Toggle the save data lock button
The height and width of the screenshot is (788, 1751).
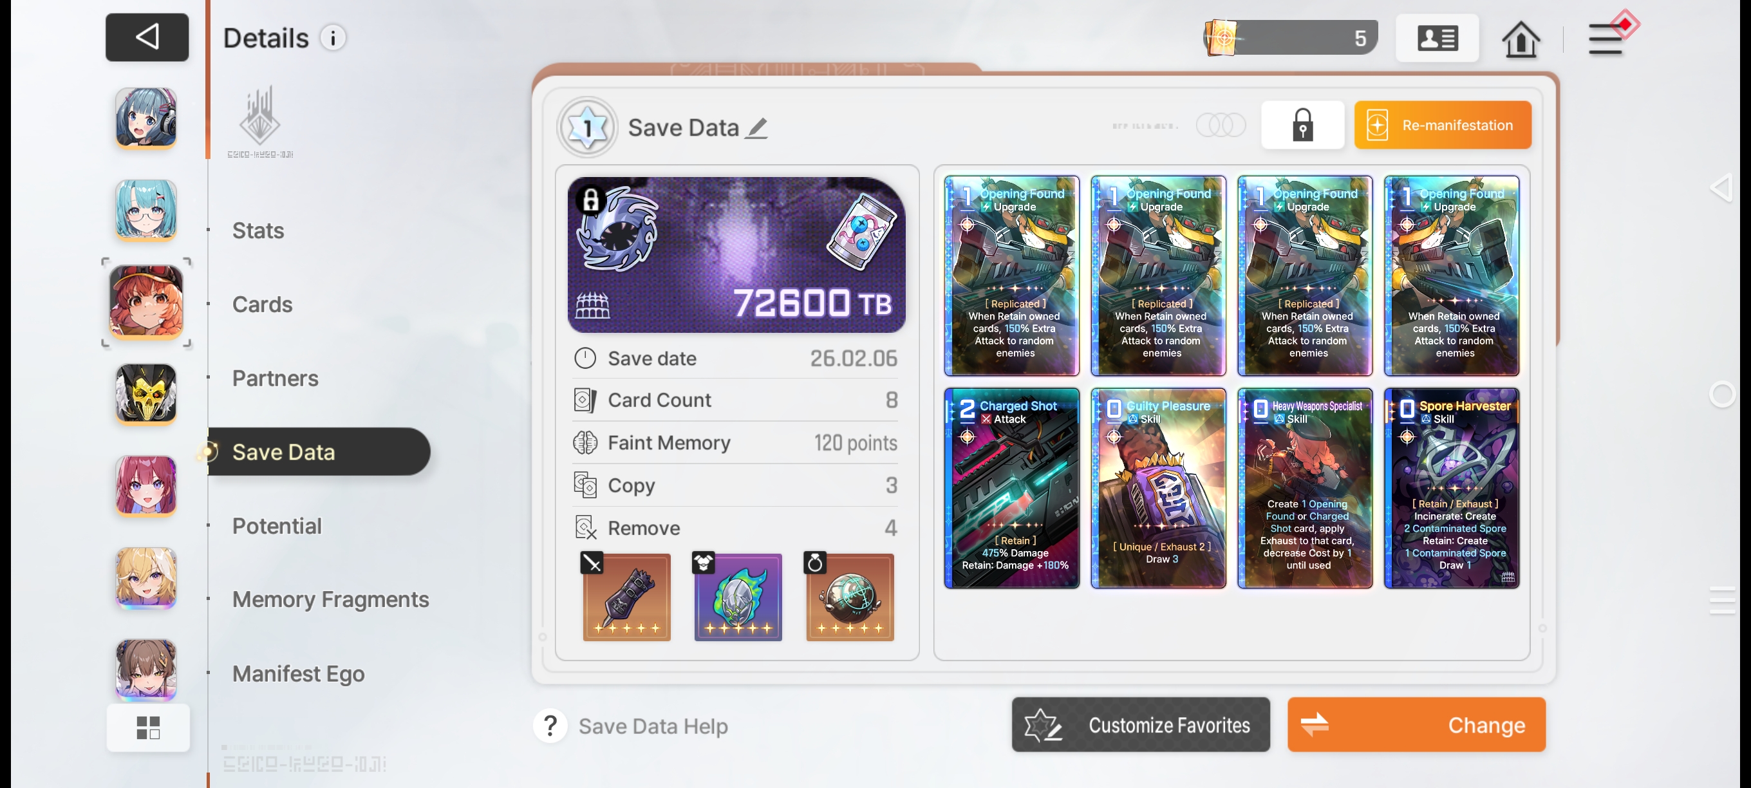tap(1302, 125)
